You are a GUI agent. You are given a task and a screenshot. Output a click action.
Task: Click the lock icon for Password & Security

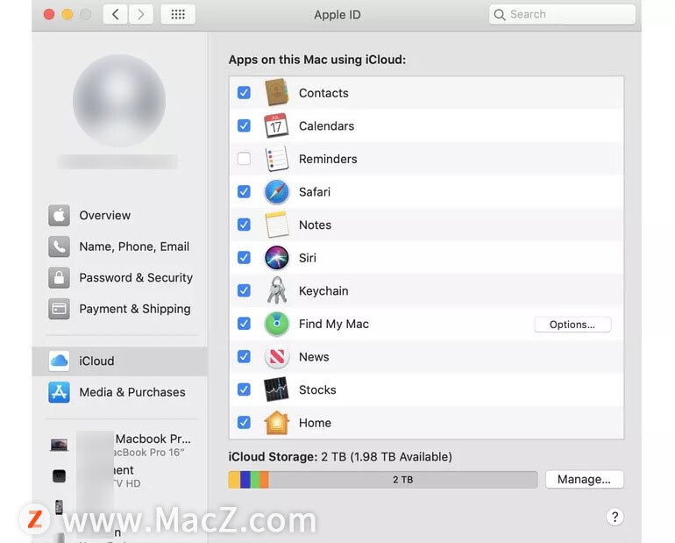[59, 278]
